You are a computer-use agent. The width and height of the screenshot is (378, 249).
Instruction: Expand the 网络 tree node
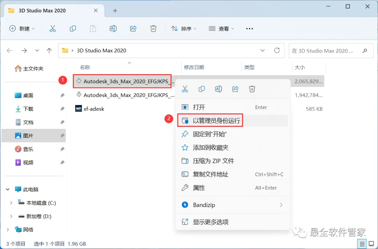(x=7, y=230)
